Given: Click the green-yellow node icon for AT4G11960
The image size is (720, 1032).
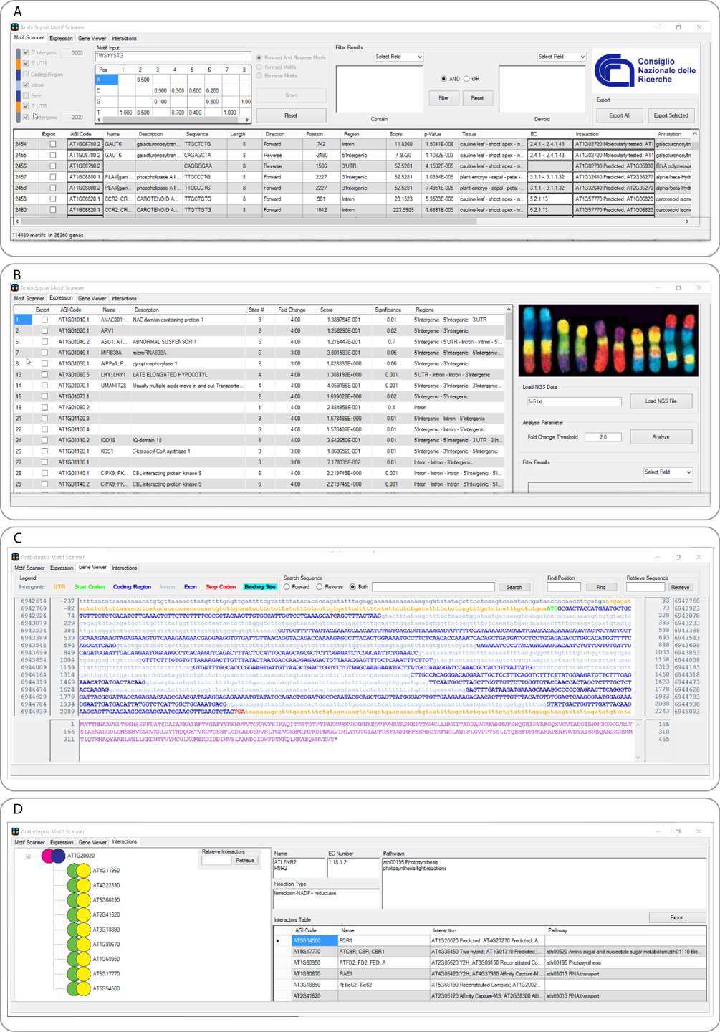Looking at the screenshot, I should coord(78,871).
